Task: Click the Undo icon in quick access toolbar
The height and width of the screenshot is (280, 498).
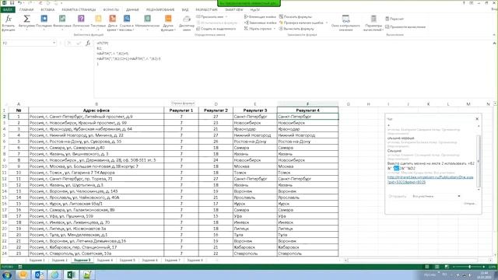Action: (19, 3)
